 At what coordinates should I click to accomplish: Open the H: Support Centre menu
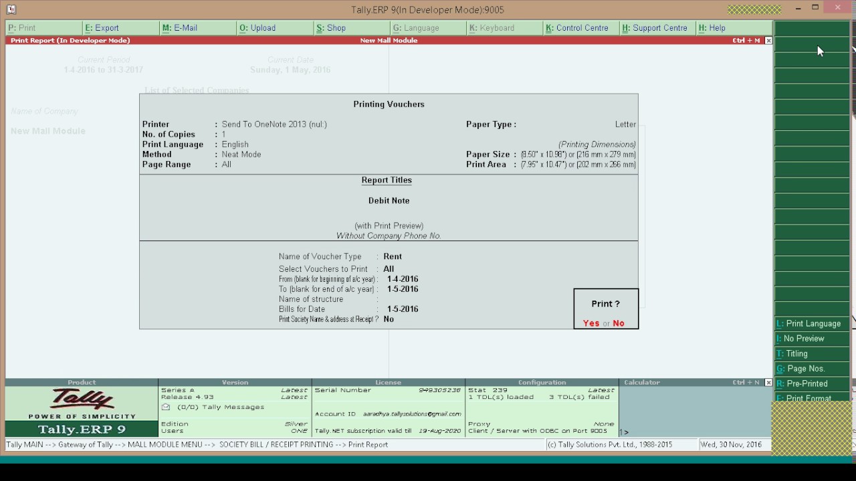tap(659, 28)
